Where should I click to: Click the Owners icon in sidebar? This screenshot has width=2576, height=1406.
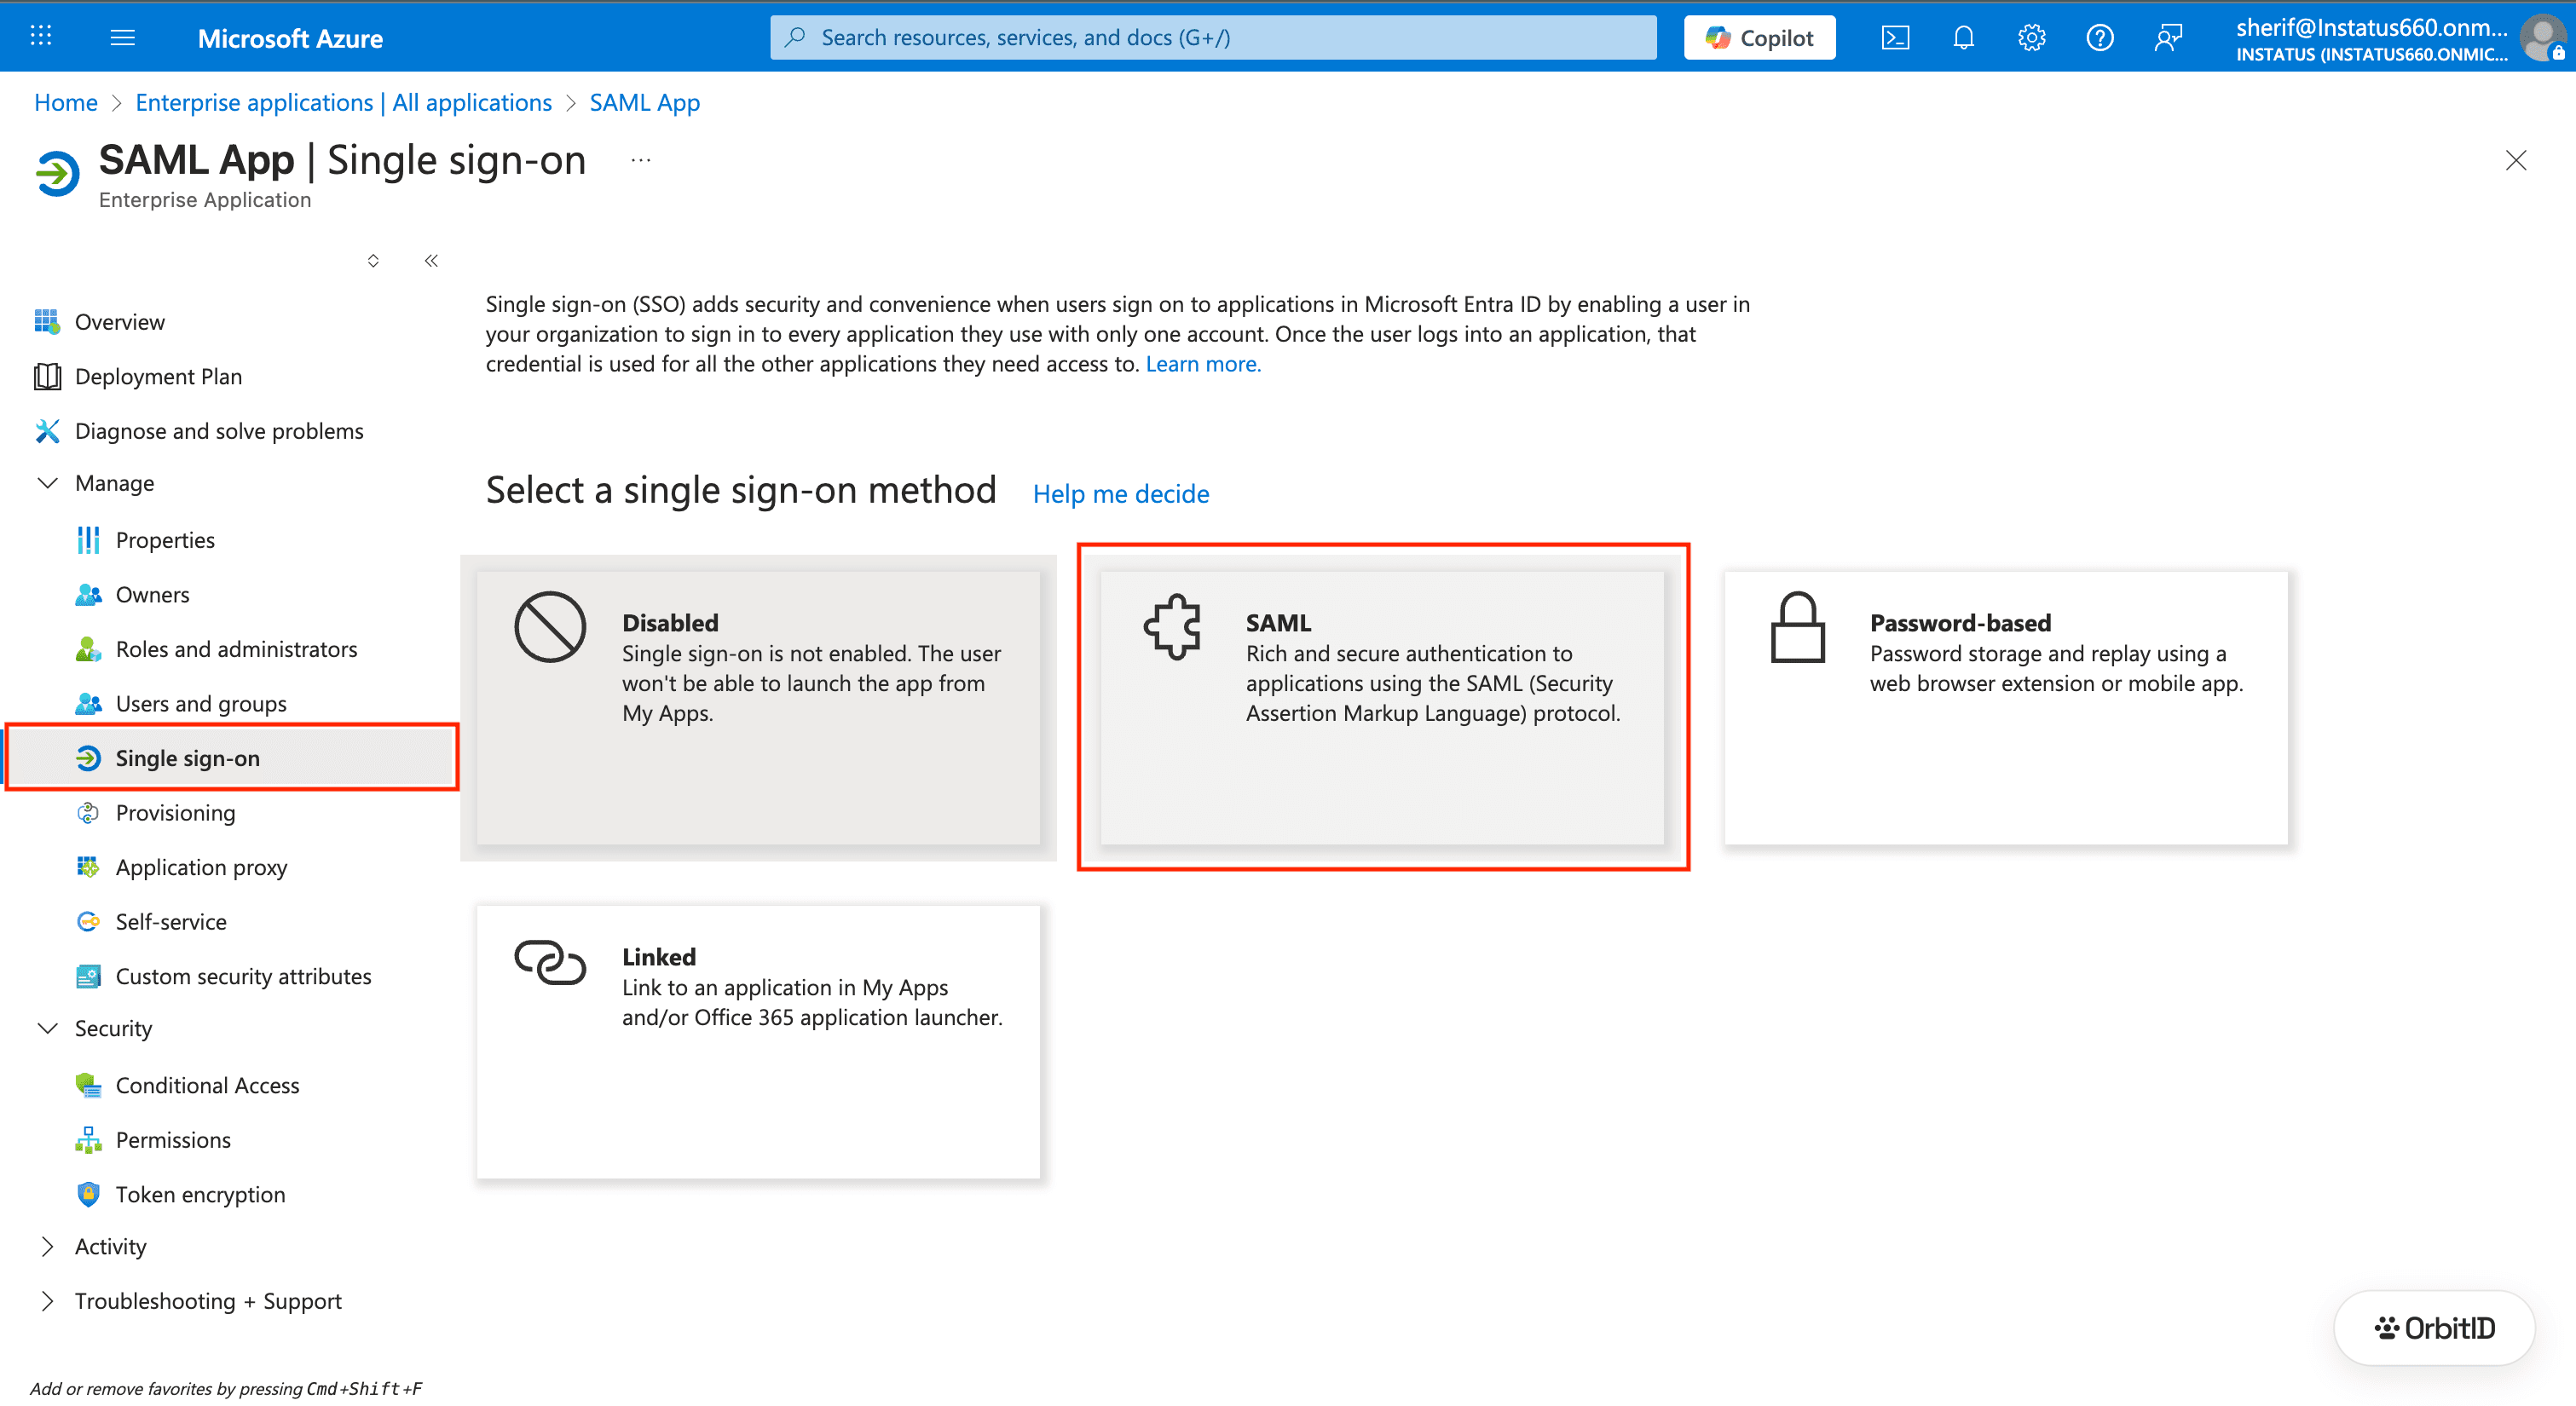(x=88, y=594)
